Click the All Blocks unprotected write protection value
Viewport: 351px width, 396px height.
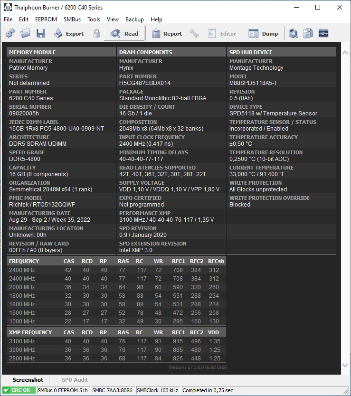click(258, 189)
